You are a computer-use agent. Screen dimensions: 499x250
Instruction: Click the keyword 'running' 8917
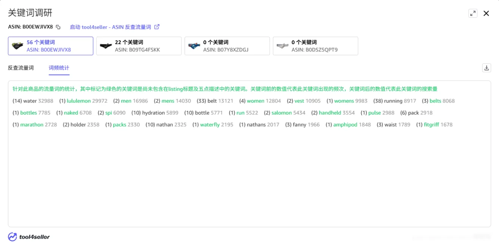393,101
